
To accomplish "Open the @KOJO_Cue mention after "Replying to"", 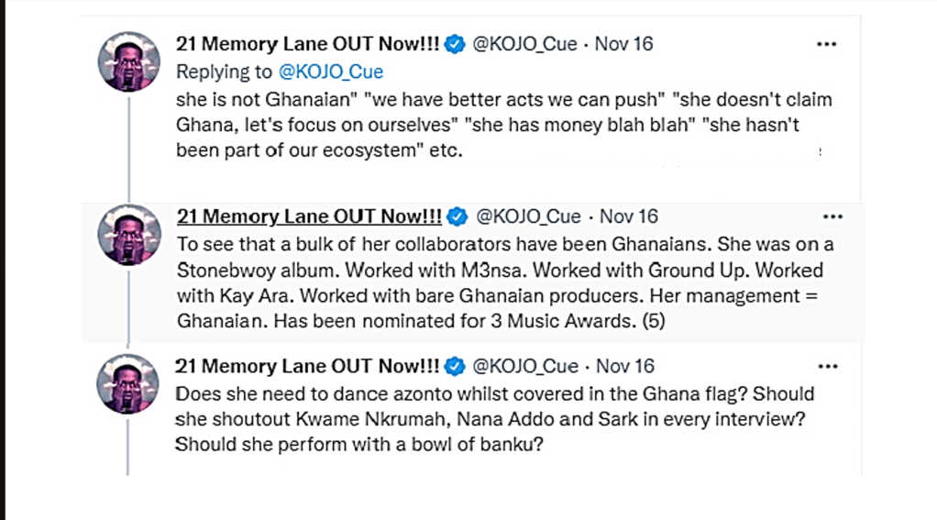I will [331, 72].
